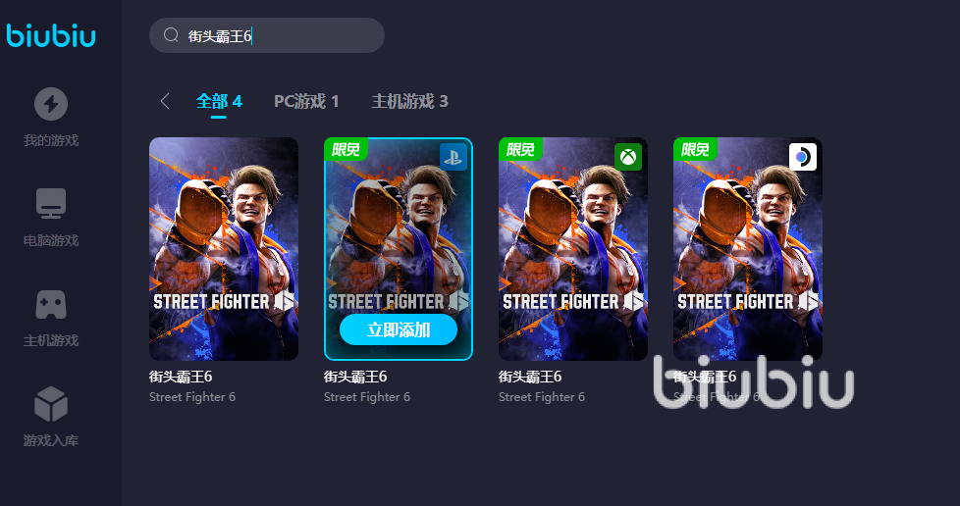960x506 pixels.
Task: Go back using the left chevron
Action: [x=165, y=101]
